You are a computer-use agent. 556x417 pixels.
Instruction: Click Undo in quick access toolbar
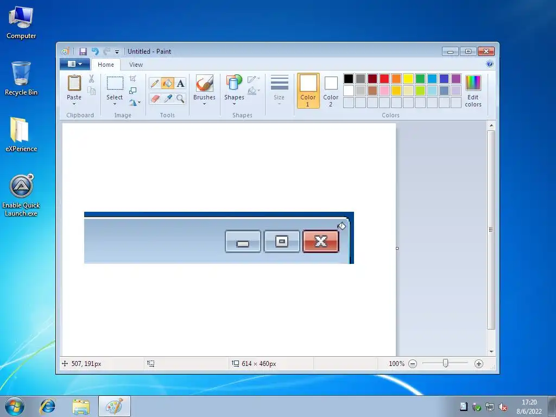tap(95, 52)
